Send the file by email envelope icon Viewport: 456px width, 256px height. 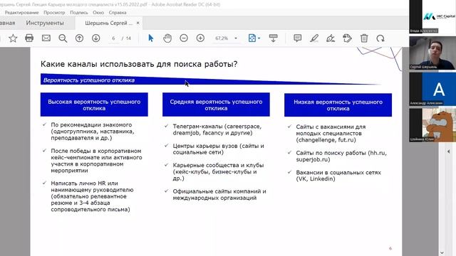pyautogui.click(x=46, y=38)
